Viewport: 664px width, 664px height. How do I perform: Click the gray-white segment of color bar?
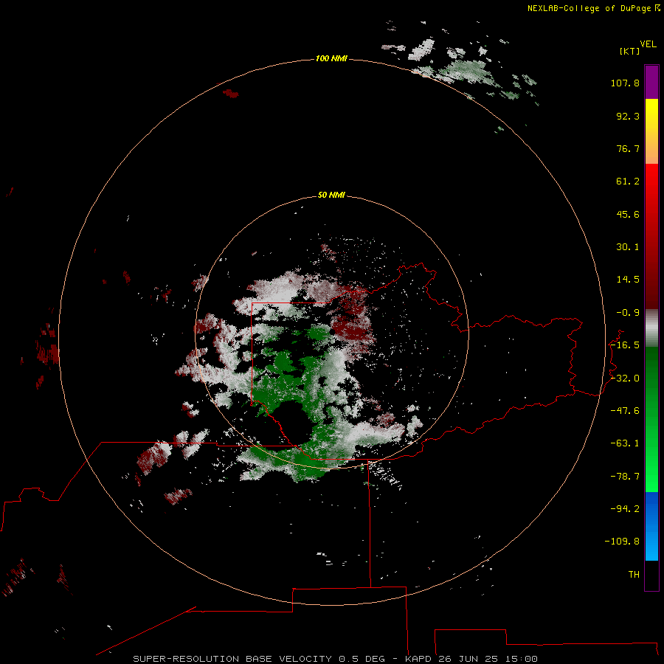tap(651, 328)
